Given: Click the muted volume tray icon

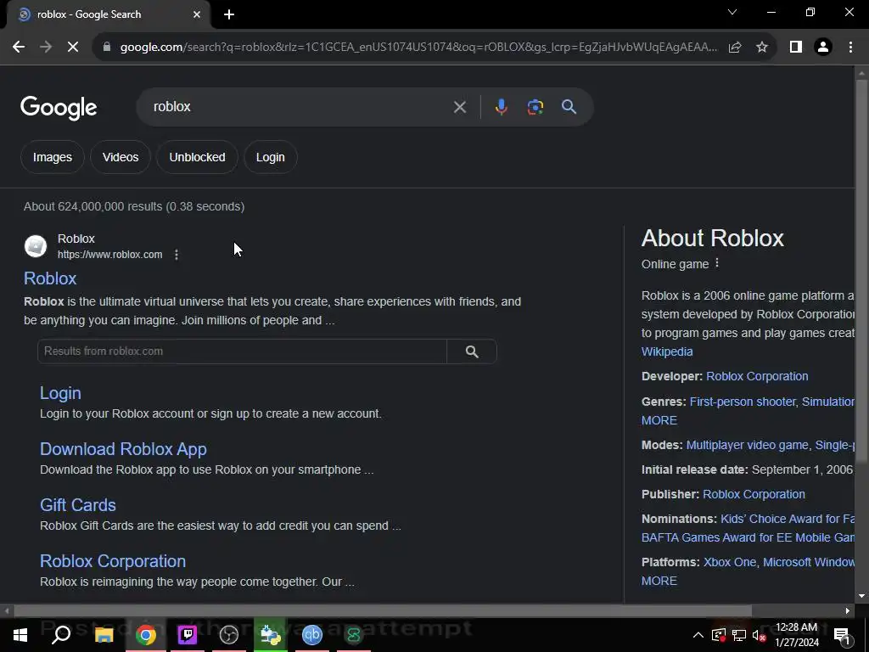Looking at the screenshot, I should [x=759, y=635].
